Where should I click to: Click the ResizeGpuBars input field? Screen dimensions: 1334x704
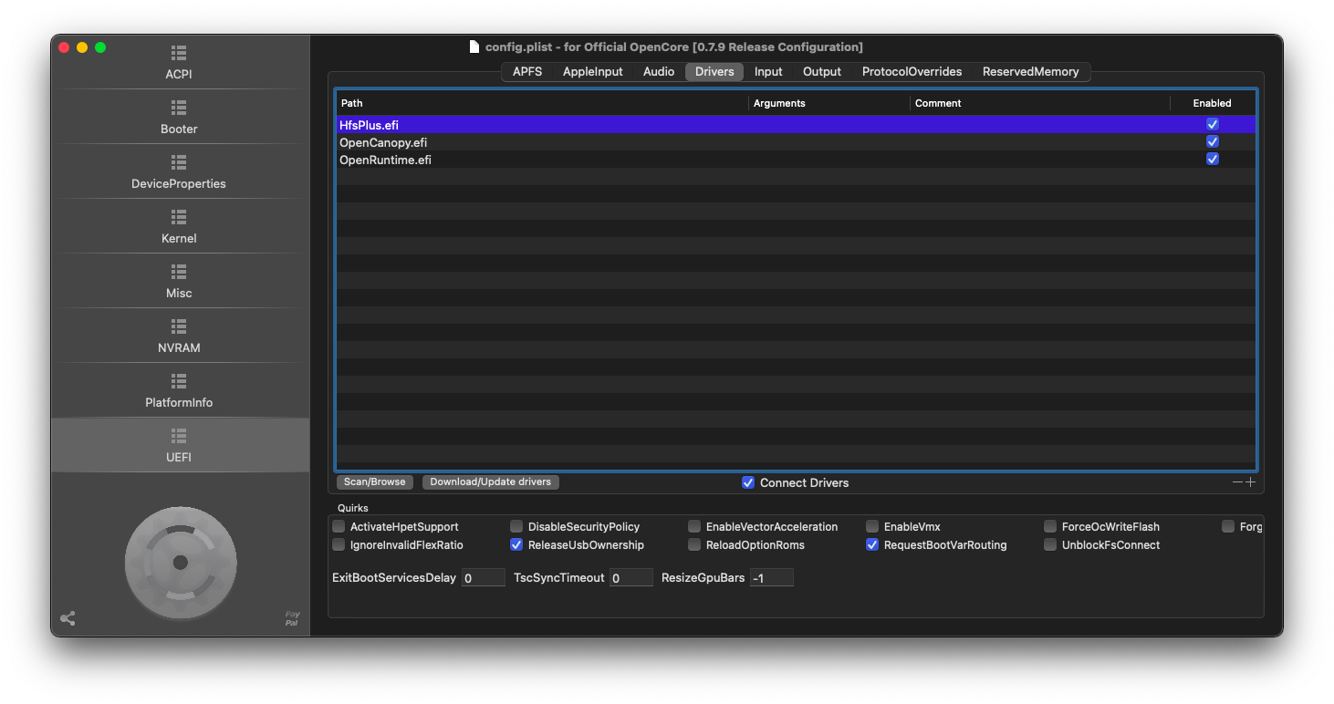[771, 577]
